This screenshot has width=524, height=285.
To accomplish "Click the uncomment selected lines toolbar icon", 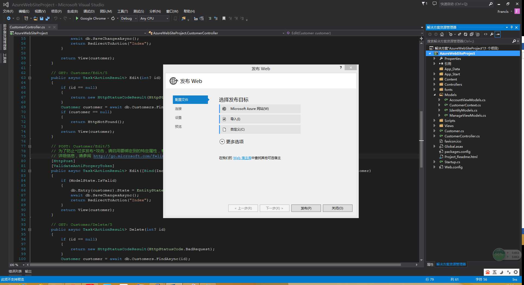I will pos(216,18).
